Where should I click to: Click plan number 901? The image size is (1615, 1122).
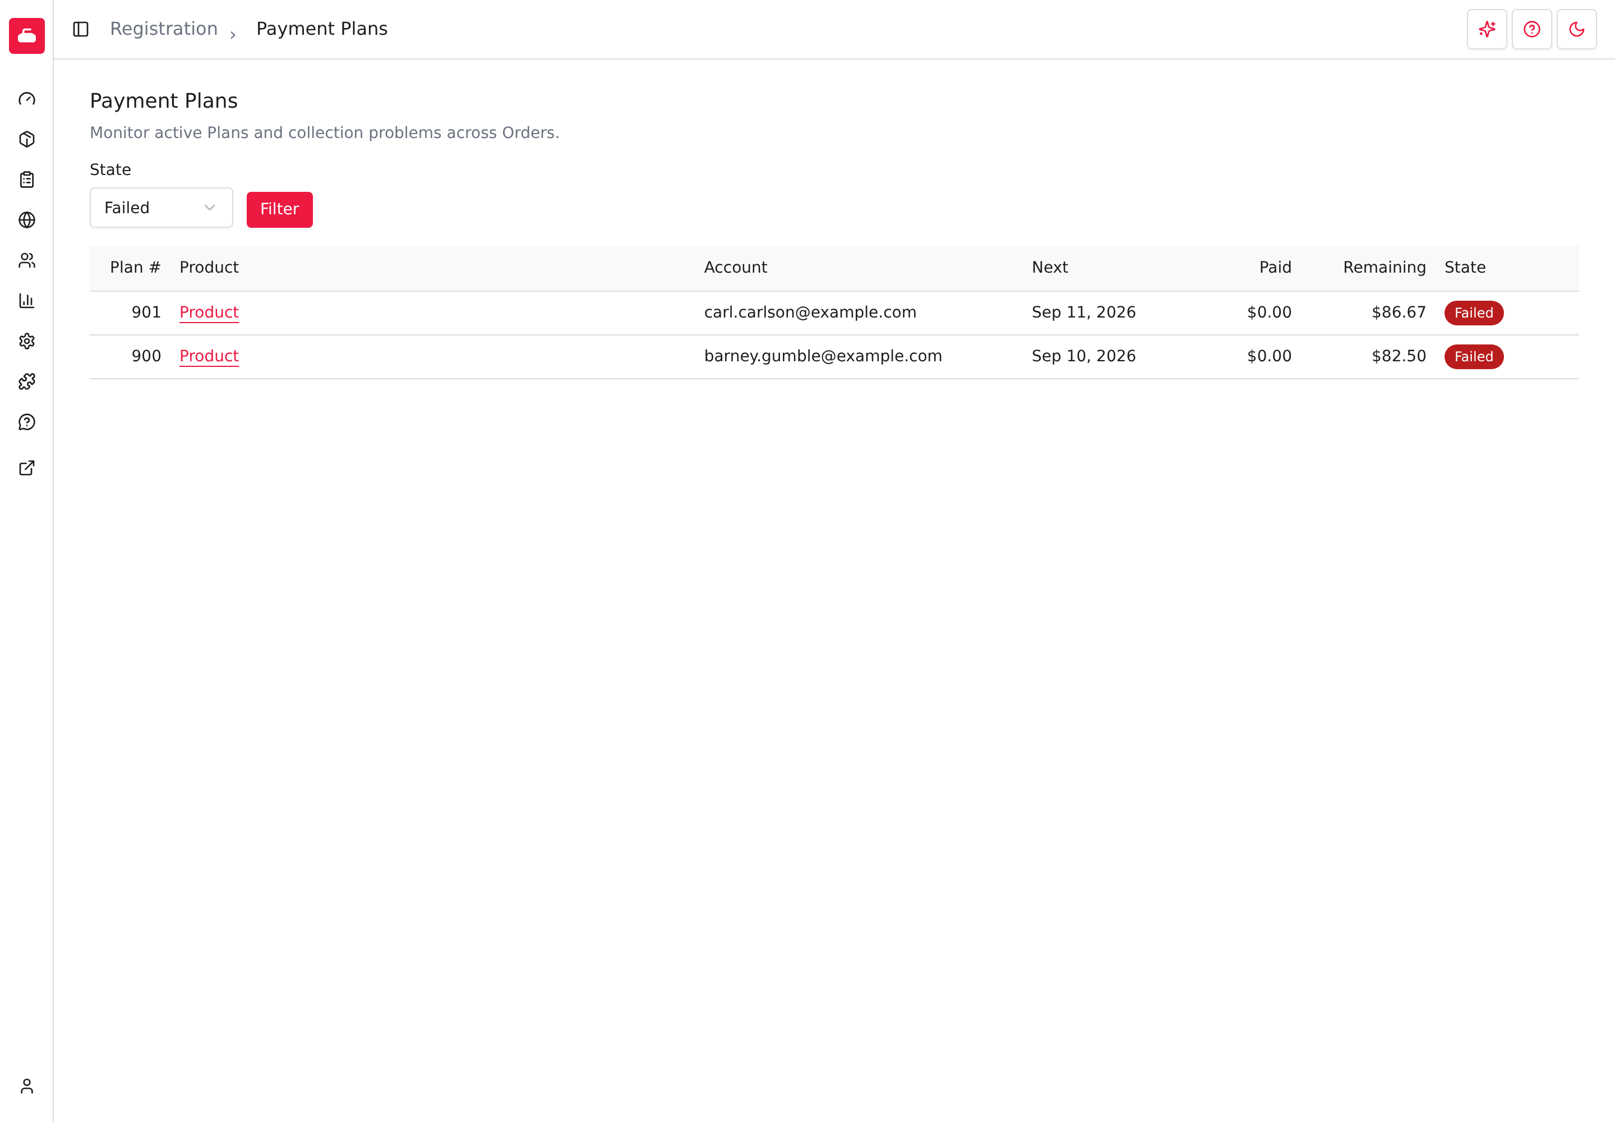(146, 312)
